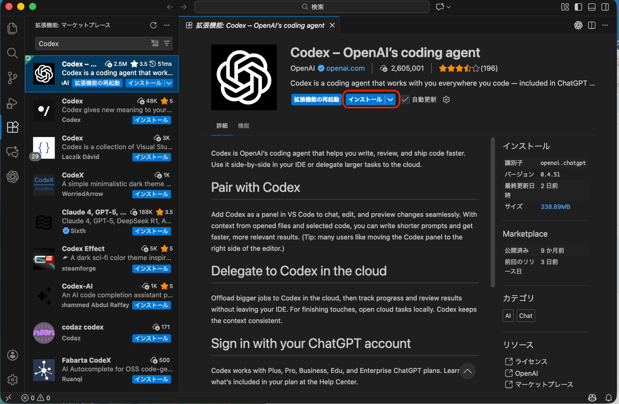Click the 拡張機能の再起動 button on the Codex page
This screenshot has width=619, height=404.
316,99
